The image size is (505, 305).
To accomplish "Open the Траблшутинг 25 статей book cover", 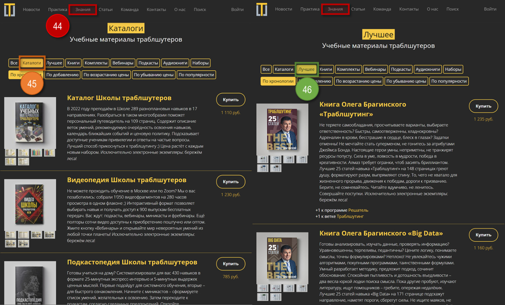I will [x=282, y=129].
